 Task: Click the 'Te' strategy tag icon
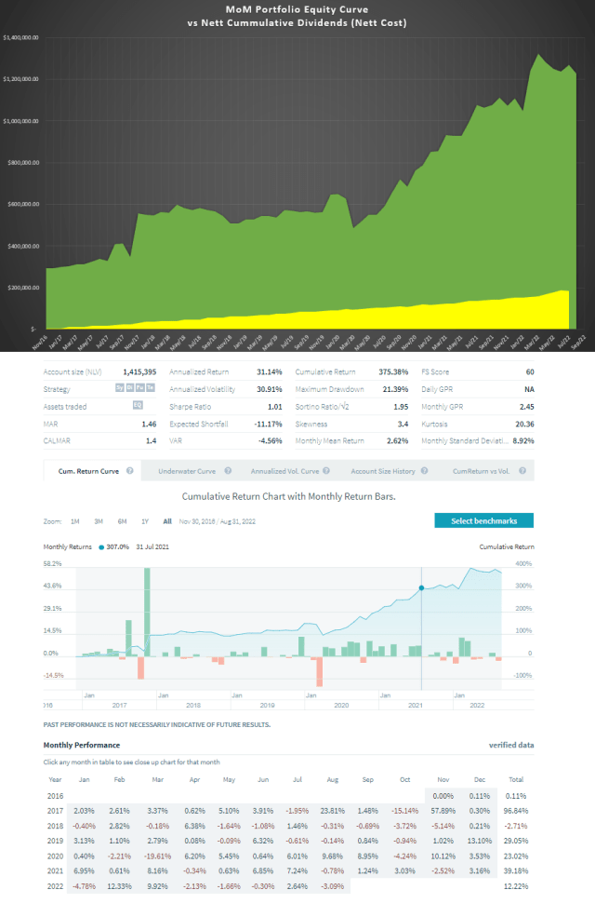[151, 387]
